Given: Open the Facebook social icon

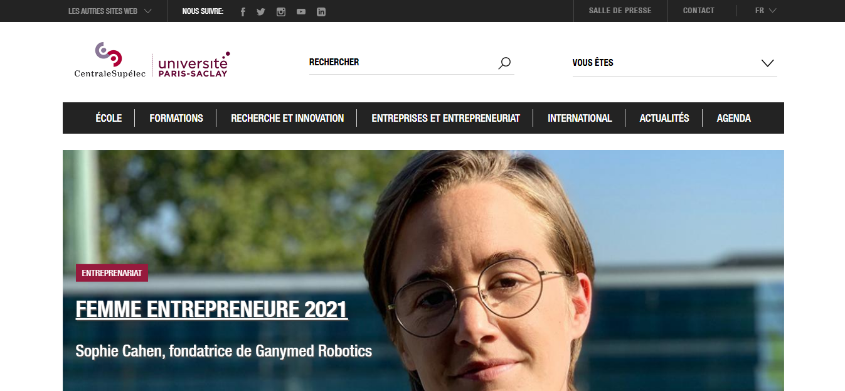Looking at the screenshot, I should coord(243,11).
